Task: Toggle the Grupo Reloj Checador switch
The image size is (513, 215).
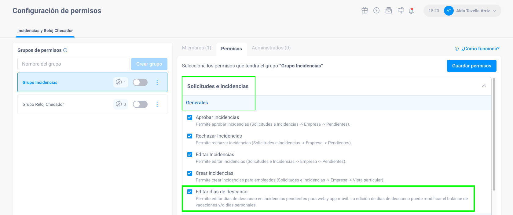Action: (140, 104)
